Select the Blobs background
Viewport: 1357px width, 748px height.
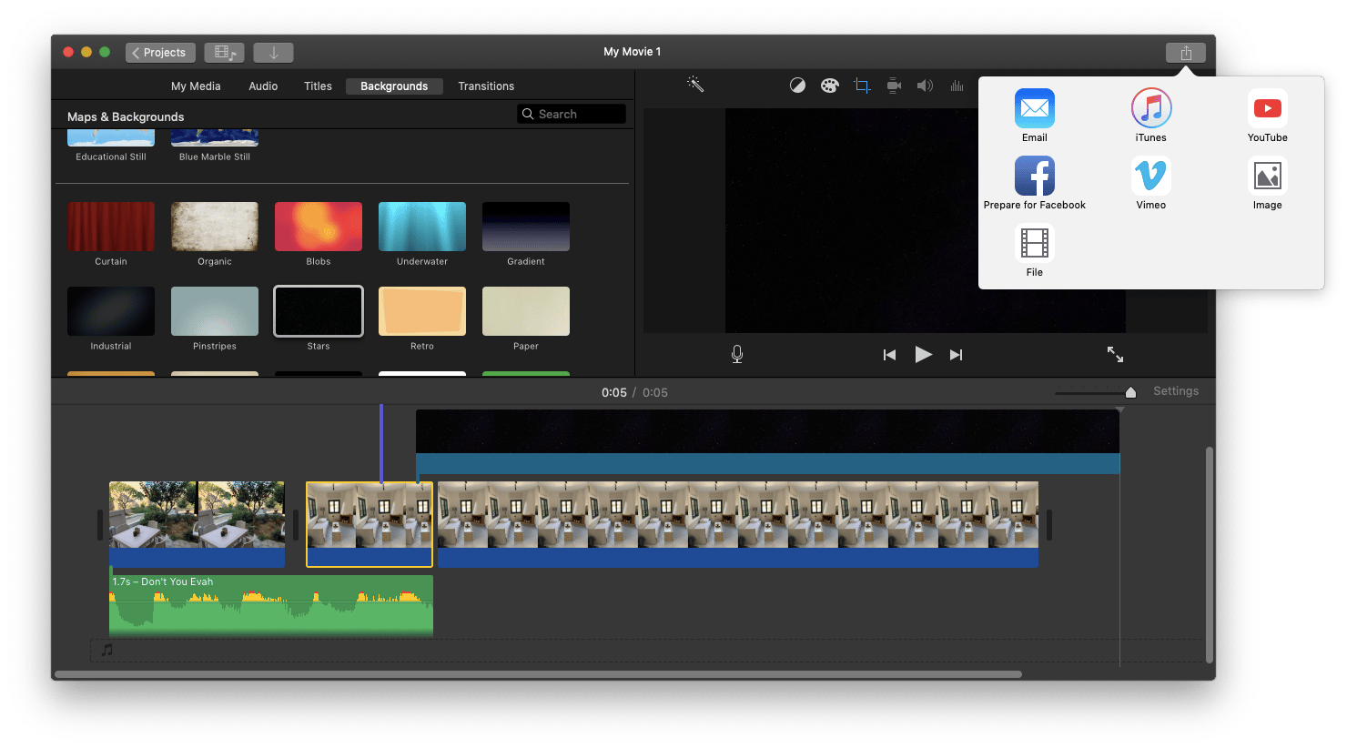[x=319, y=227]
